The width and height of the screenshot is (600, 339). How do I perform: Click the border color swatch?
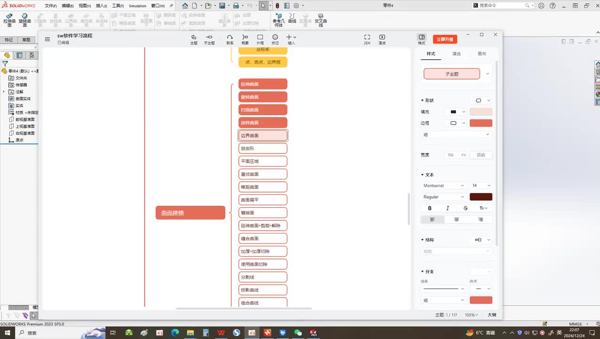[481, 123]
